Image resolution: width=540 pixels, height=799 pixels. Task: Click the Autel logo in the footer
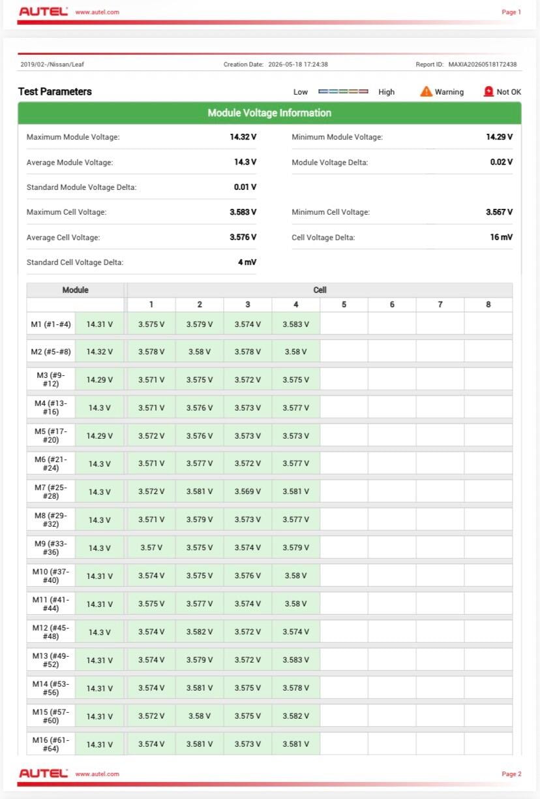pyautogui.click(x=43, y=774)
